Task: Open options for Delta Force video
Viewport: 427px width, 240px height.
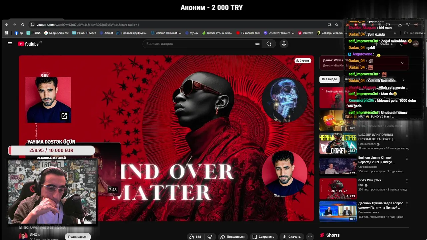Action: [407, 135]
